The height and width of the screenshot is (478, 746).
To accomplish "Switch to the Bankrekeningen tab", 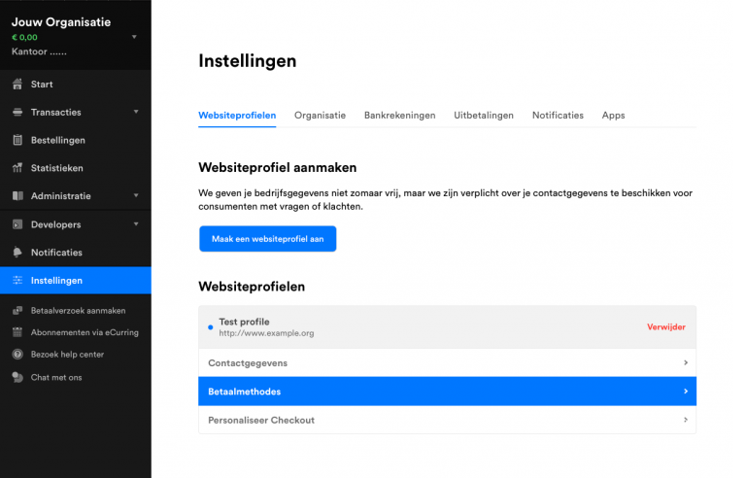I will (399, 116).
